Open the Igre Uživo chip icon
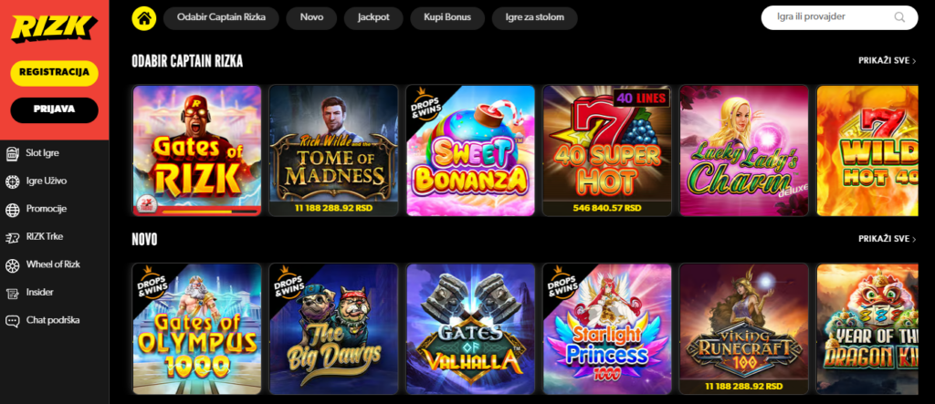Screen dimensions: 935x404 coord(12,181)
